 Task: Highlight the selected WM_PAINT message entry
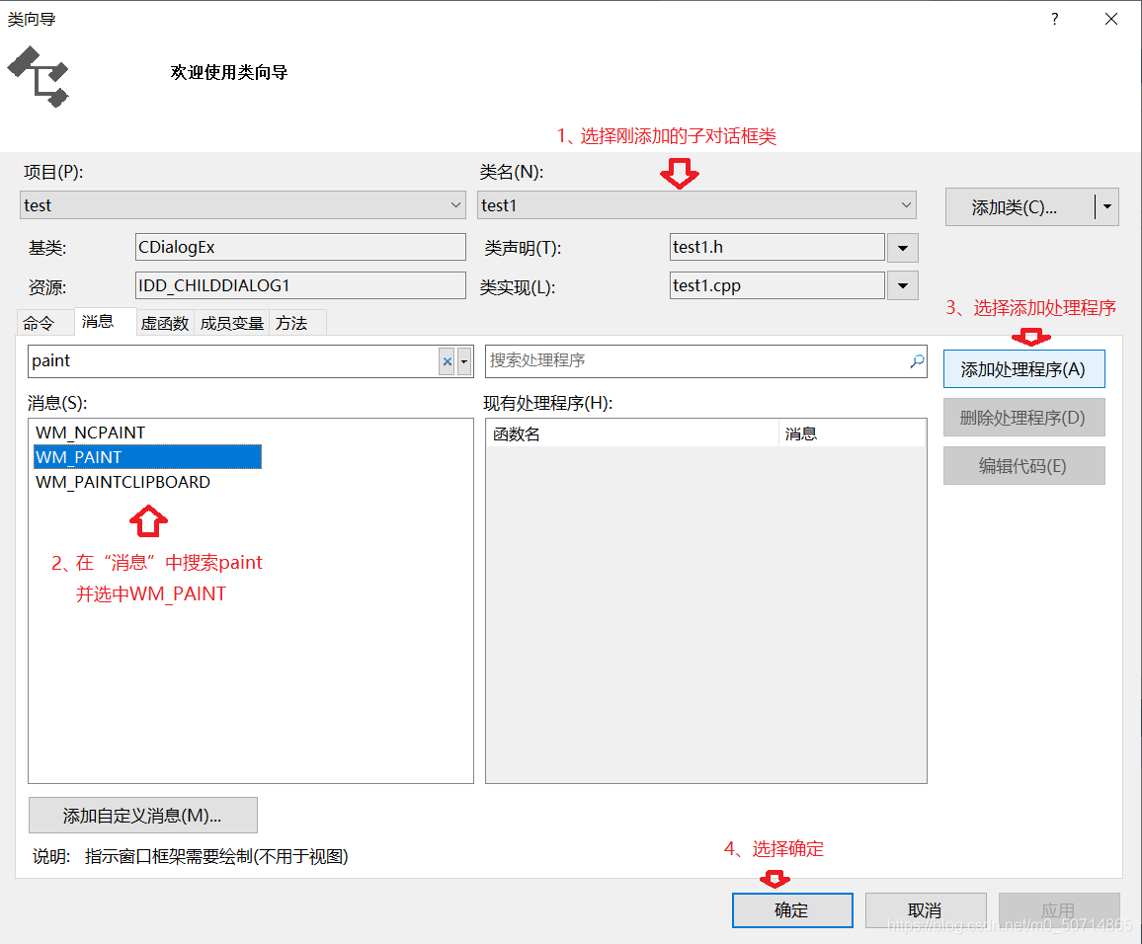point(79,456)
